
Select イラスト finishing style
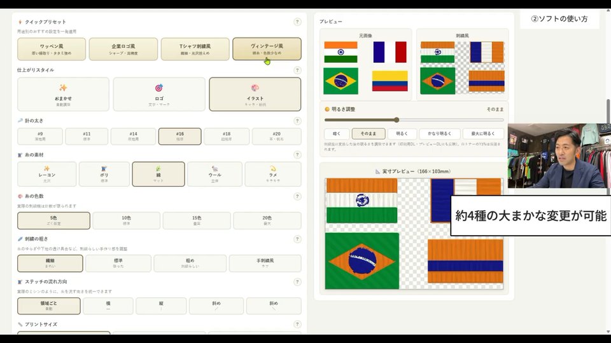(255, 94)
